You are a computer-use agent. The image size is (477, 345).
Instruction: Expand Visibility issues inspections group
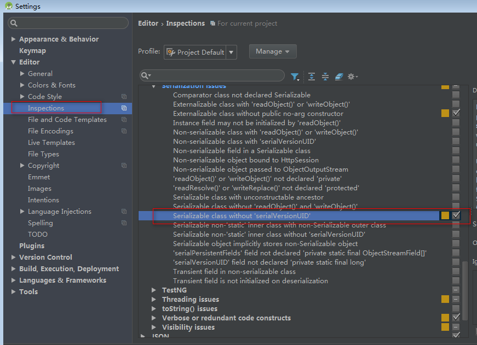coord(154,327)
